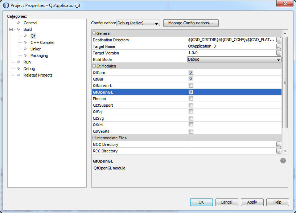Image resolution: width=296 pixels, height=213 pixels.
Task: Uncheck the QtCore module checkbox
Action: (x=191, y=73)
